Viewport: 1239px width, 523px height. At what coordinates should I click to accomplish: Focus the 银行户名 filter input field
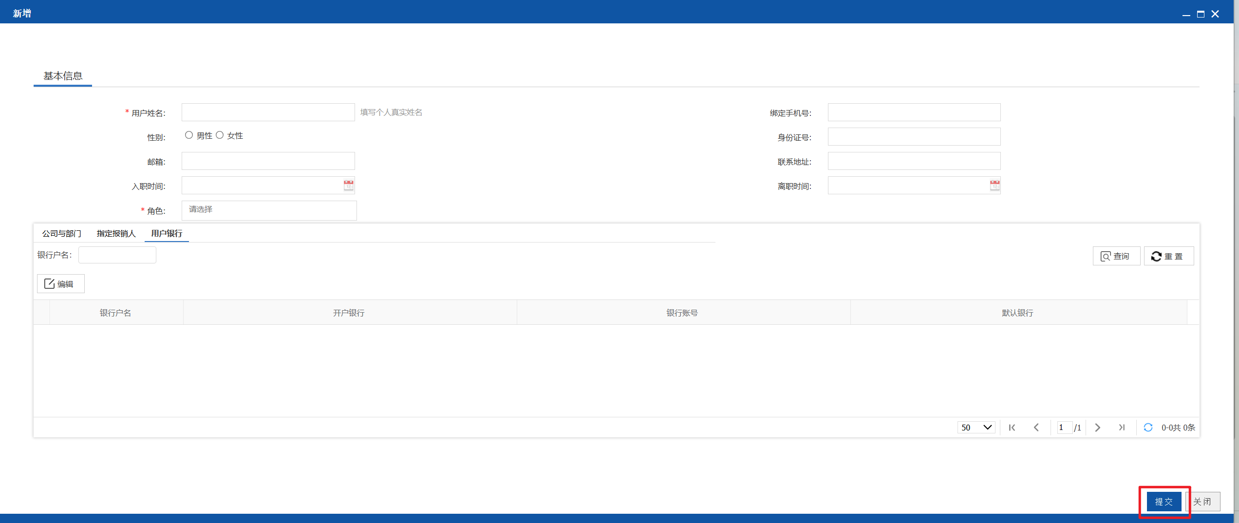117,255
